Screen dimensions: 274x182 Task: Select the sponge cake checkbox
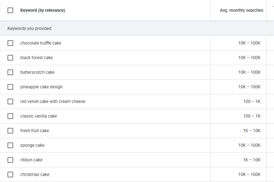[x=10, y=145]
